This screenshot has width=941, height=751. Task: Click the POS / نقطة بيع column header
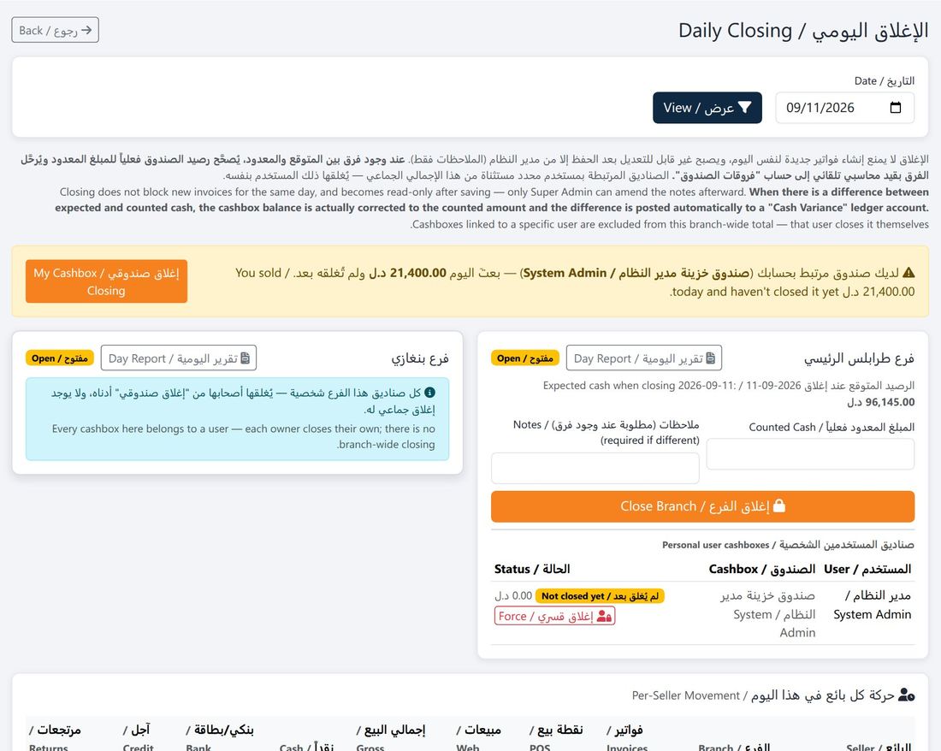tap(556, 738)
